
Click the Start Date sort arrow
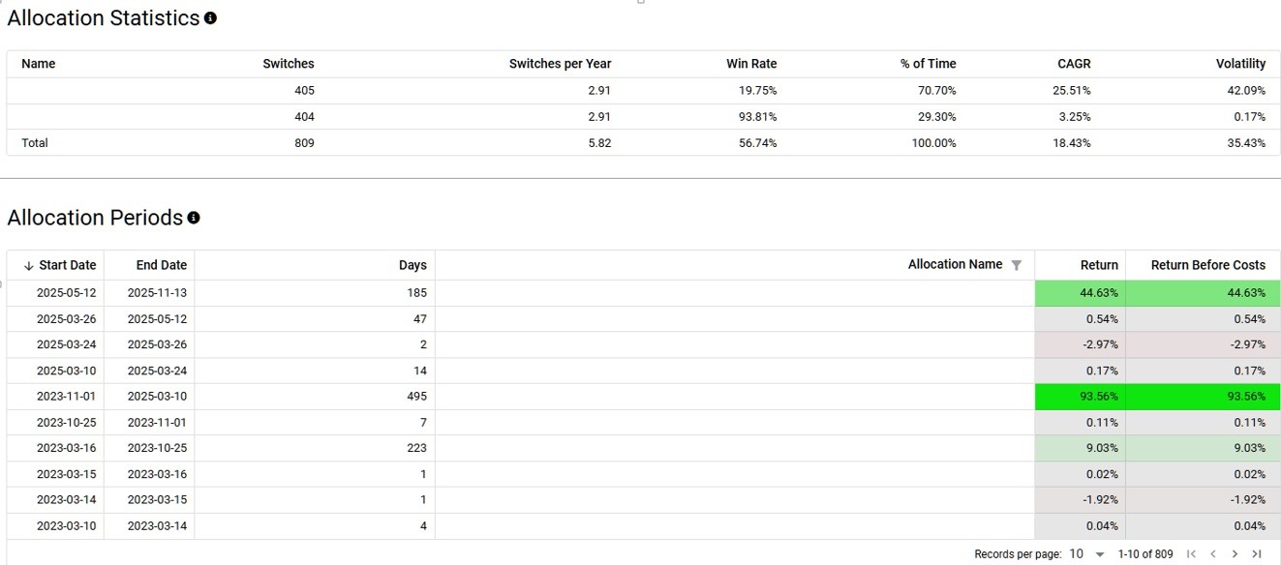[28, 265]
